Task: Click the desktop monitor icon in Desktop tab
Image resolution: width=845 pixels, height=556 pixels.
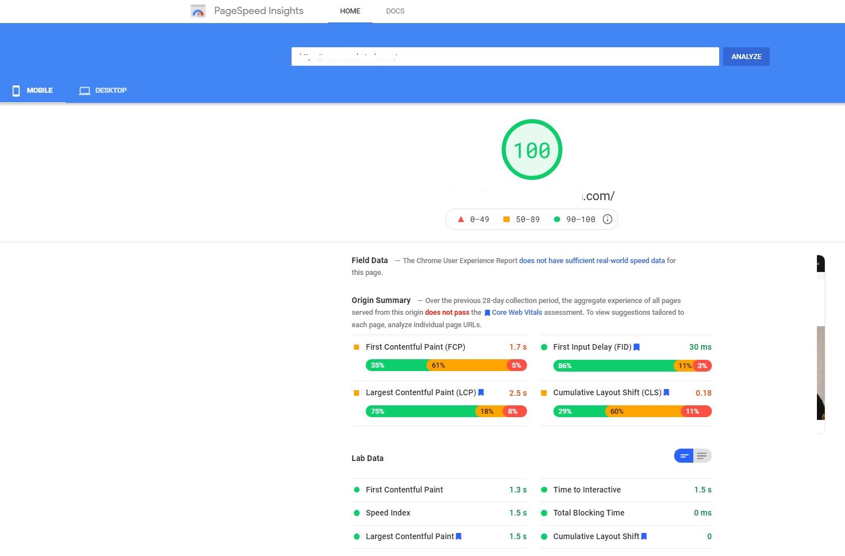Action: (84, 91)
